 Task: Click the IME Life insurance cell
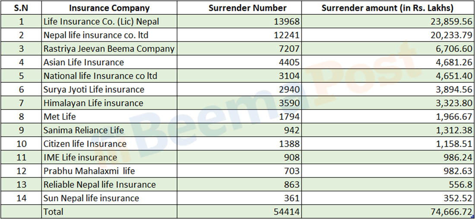tap(80, 157)
